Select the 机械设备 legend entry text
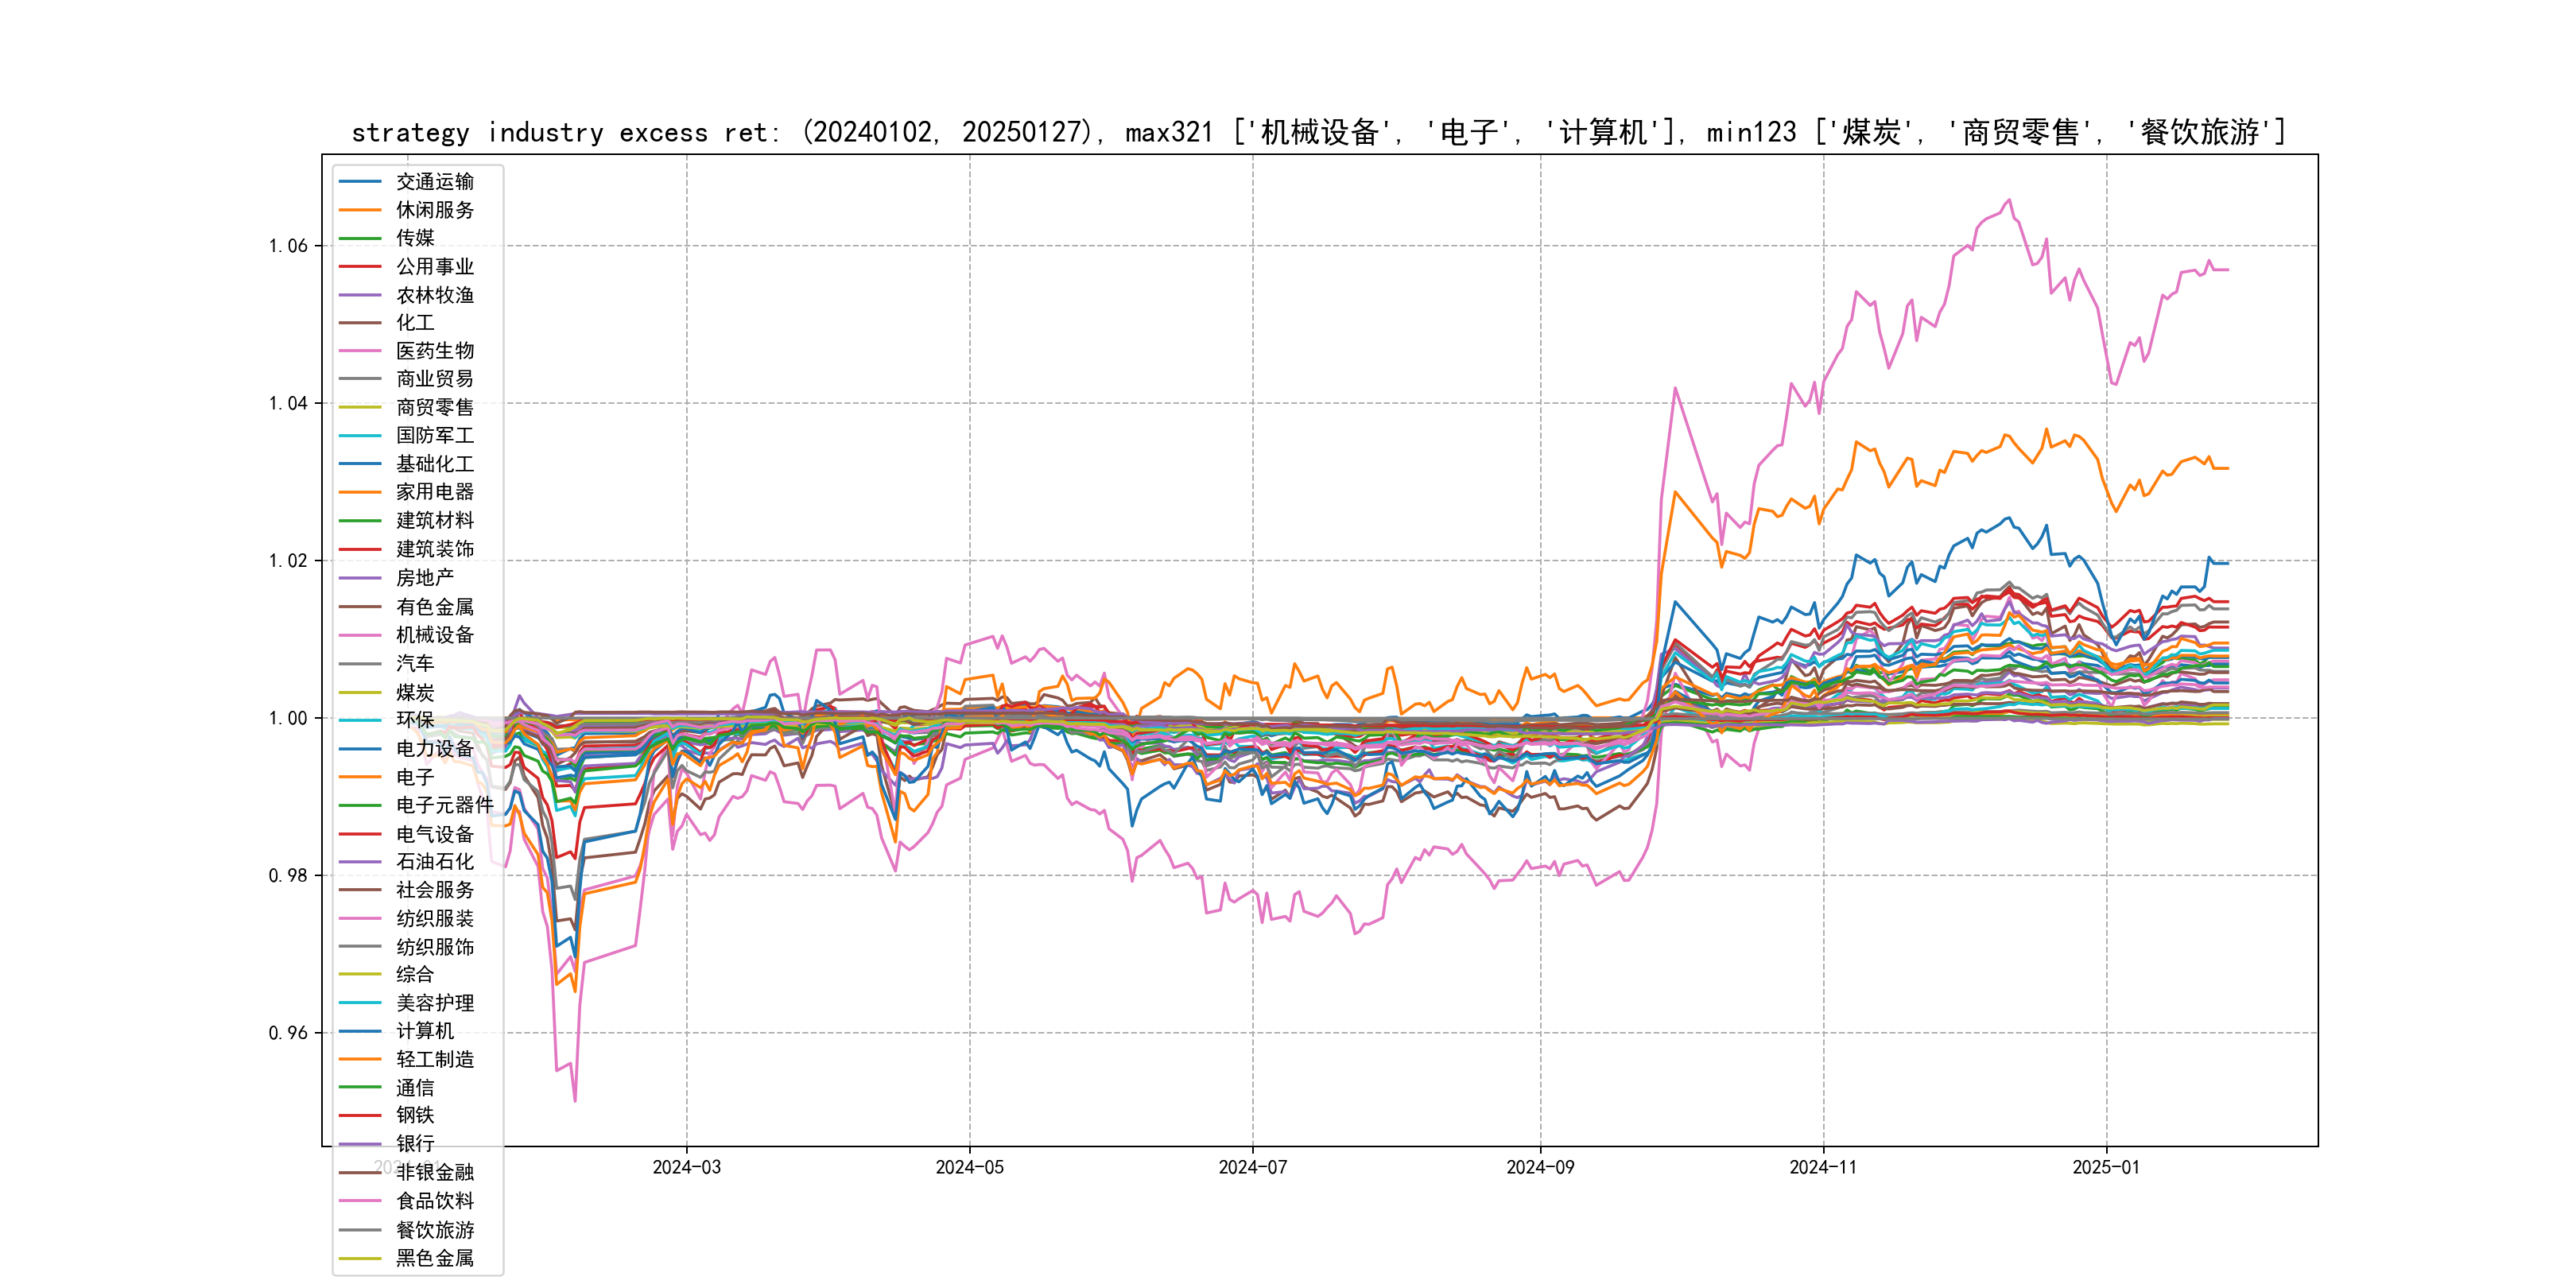 pyautogui.click(x=435, y=635)
